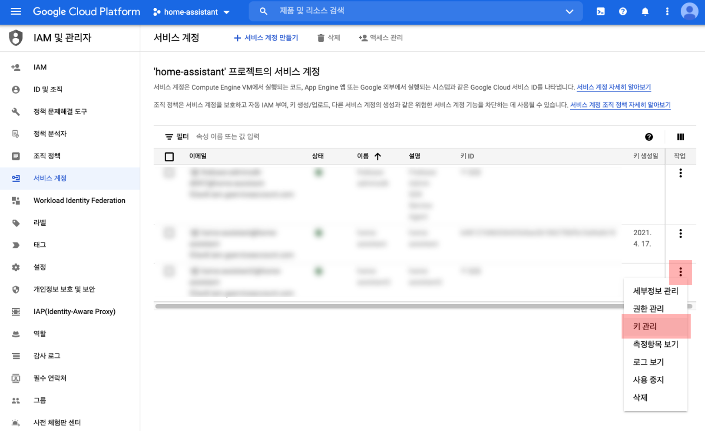Open 사전 체험판 센터
The height and width of the screenshot is (431, 705).
click(70, 422)
